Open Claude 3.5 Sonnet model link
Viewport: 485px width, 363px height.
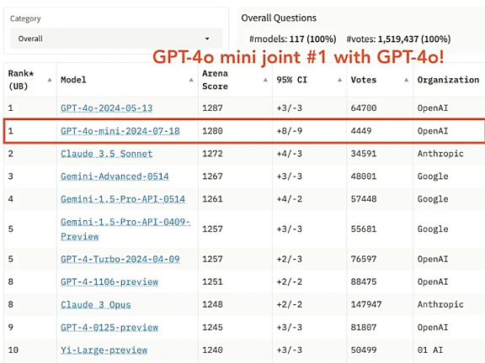(x=106, y=154)
